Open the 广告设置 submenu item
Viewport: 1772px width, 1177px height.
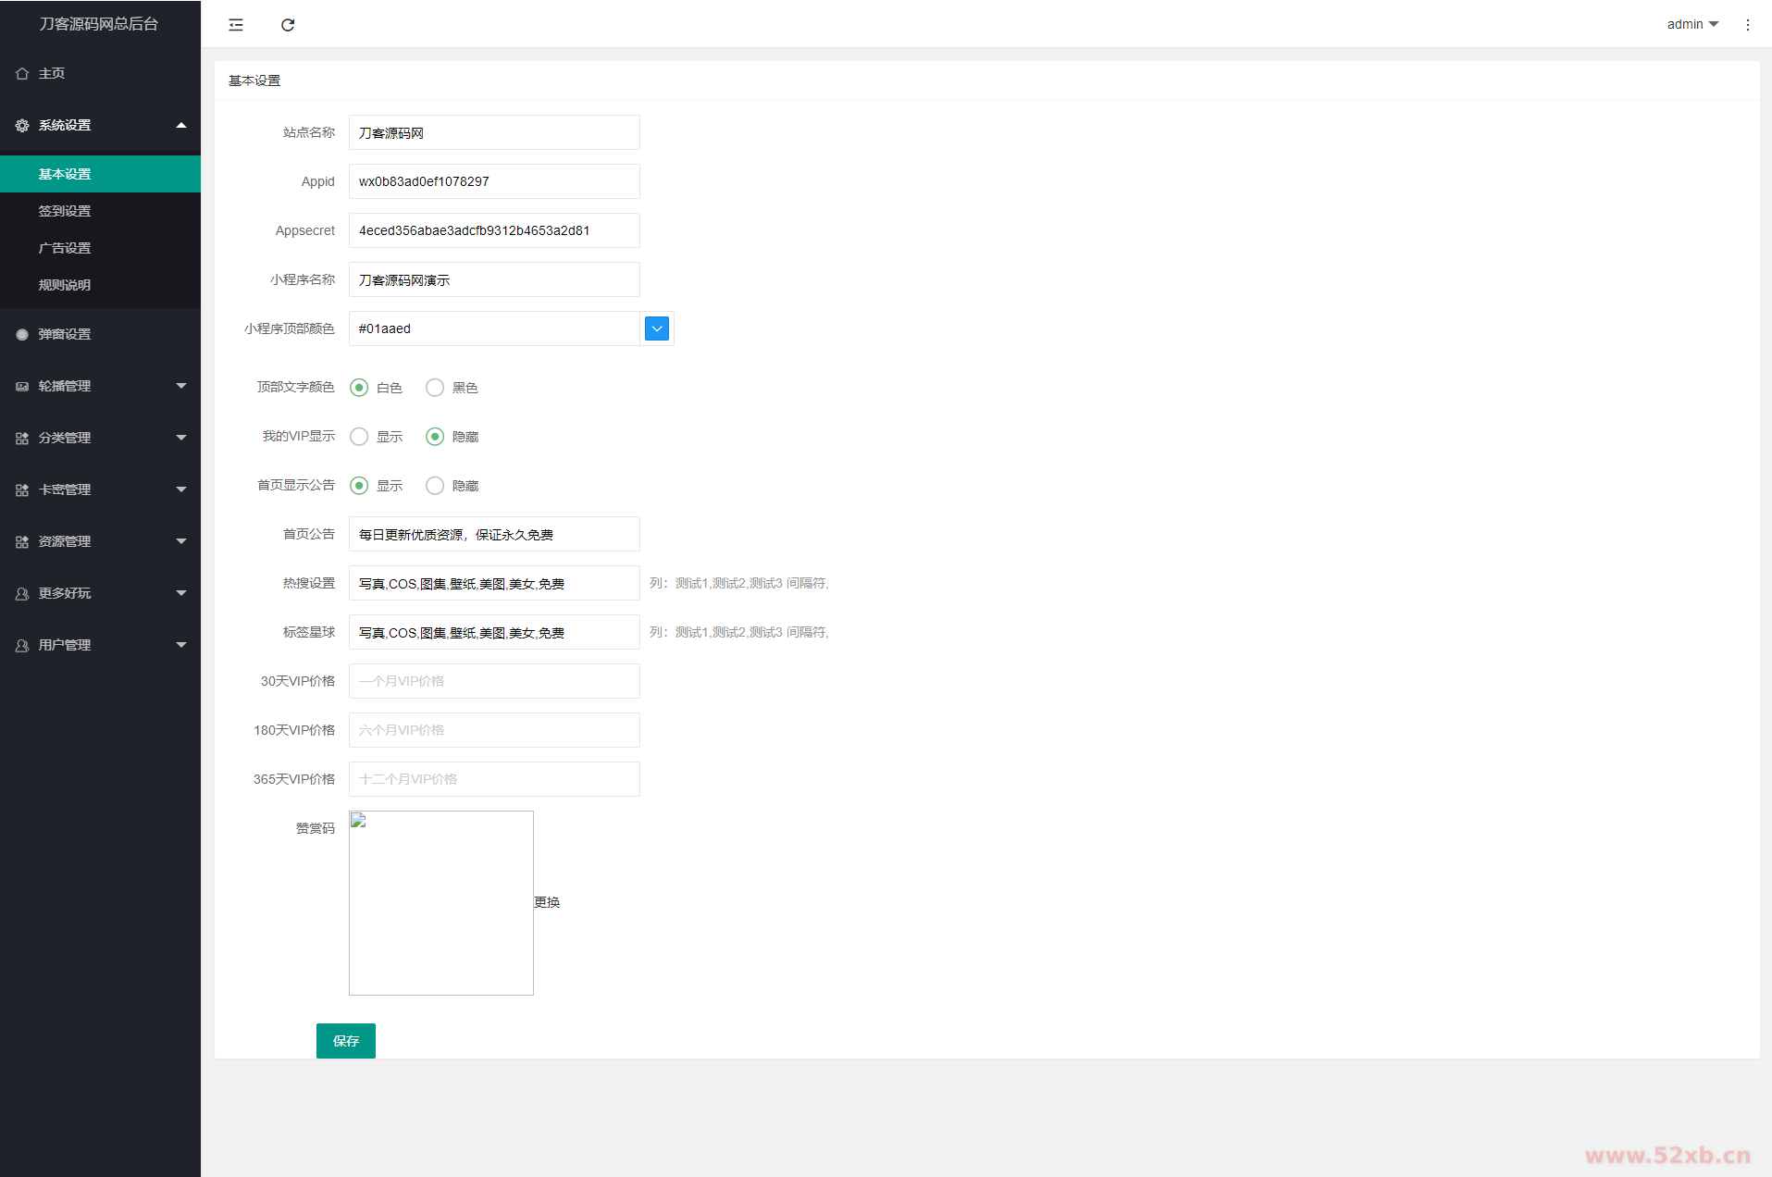pos(65,248)
